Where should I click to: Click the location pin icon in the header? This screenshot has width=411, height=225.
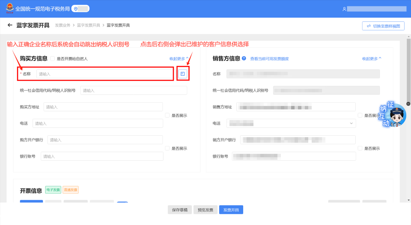pyautogui.click(x=76, y=9)
